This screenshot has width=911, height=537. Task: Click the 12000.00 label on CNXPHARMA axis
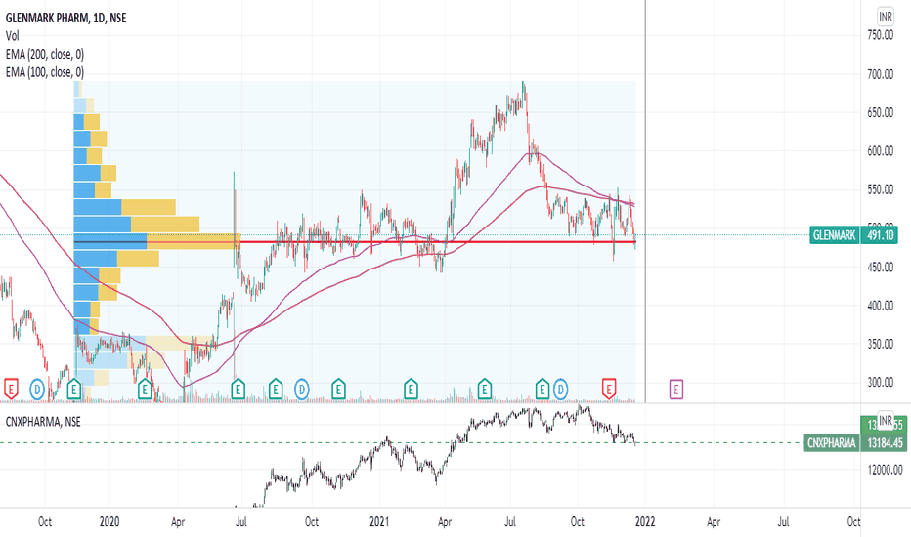pyautogui.click(x=885, y=469)
